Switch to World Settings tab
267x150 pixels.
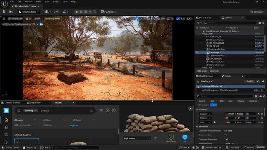(x=204, y=76)
